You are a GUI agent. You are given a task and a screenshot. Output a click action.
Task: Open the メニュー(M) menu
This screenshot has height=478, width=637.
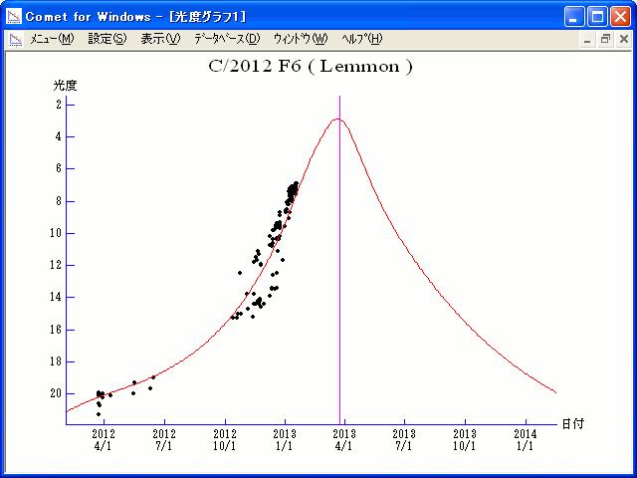[52, 40]
